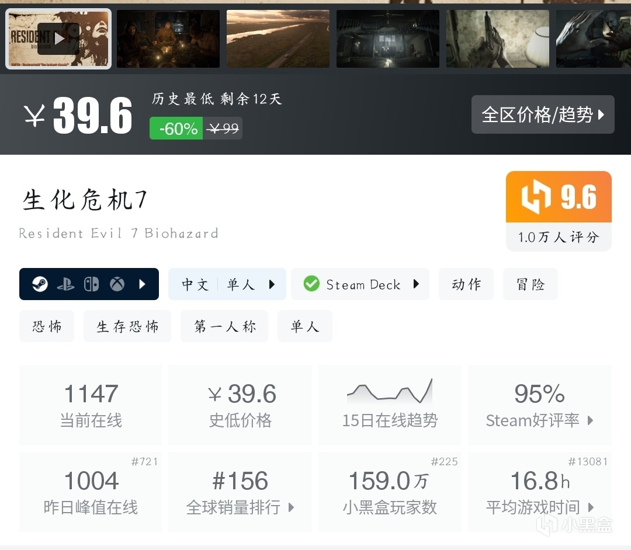This screenshot has height=550, width=631.
Task: Select the 恐怖 genre tag
Action: pyautogui.click(x=47, y=326)
